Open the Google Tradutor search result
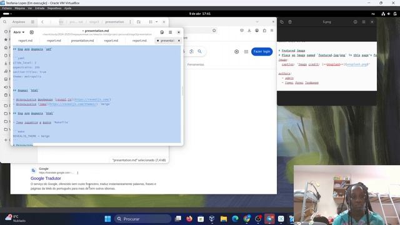Image resolution: width=400 pixels, height=225 pixels. [46, 178]
